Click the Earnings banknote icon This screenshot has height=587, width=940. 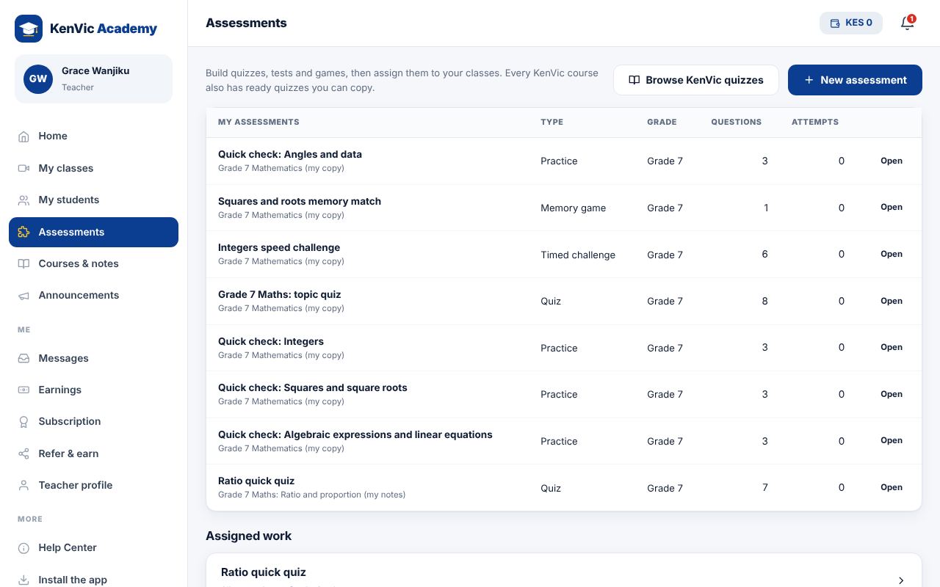23,390
